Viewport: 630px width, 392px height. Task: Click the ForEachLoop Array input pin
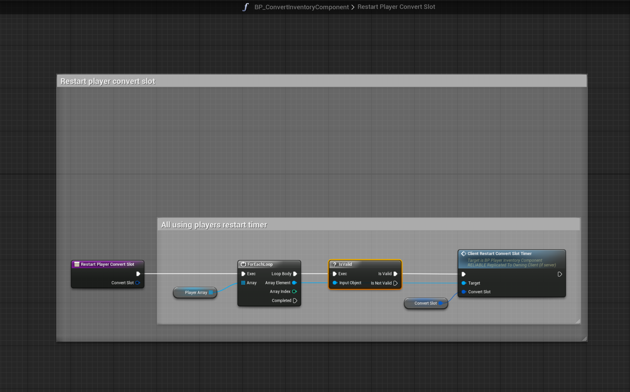(243, 283)
